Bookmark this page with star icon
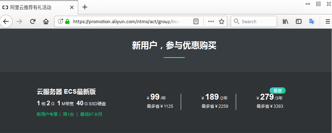 coord(222,21)
